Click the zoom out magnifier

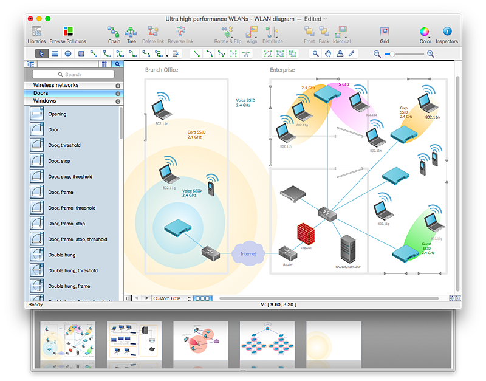pyautogui.click(x=377, y=54)
